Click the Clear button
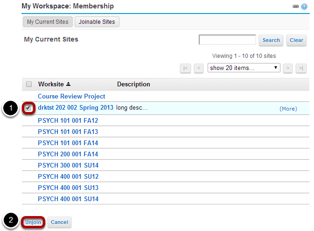Image resolution: width=314 pixels, height=231 pixels. [296, 40]
